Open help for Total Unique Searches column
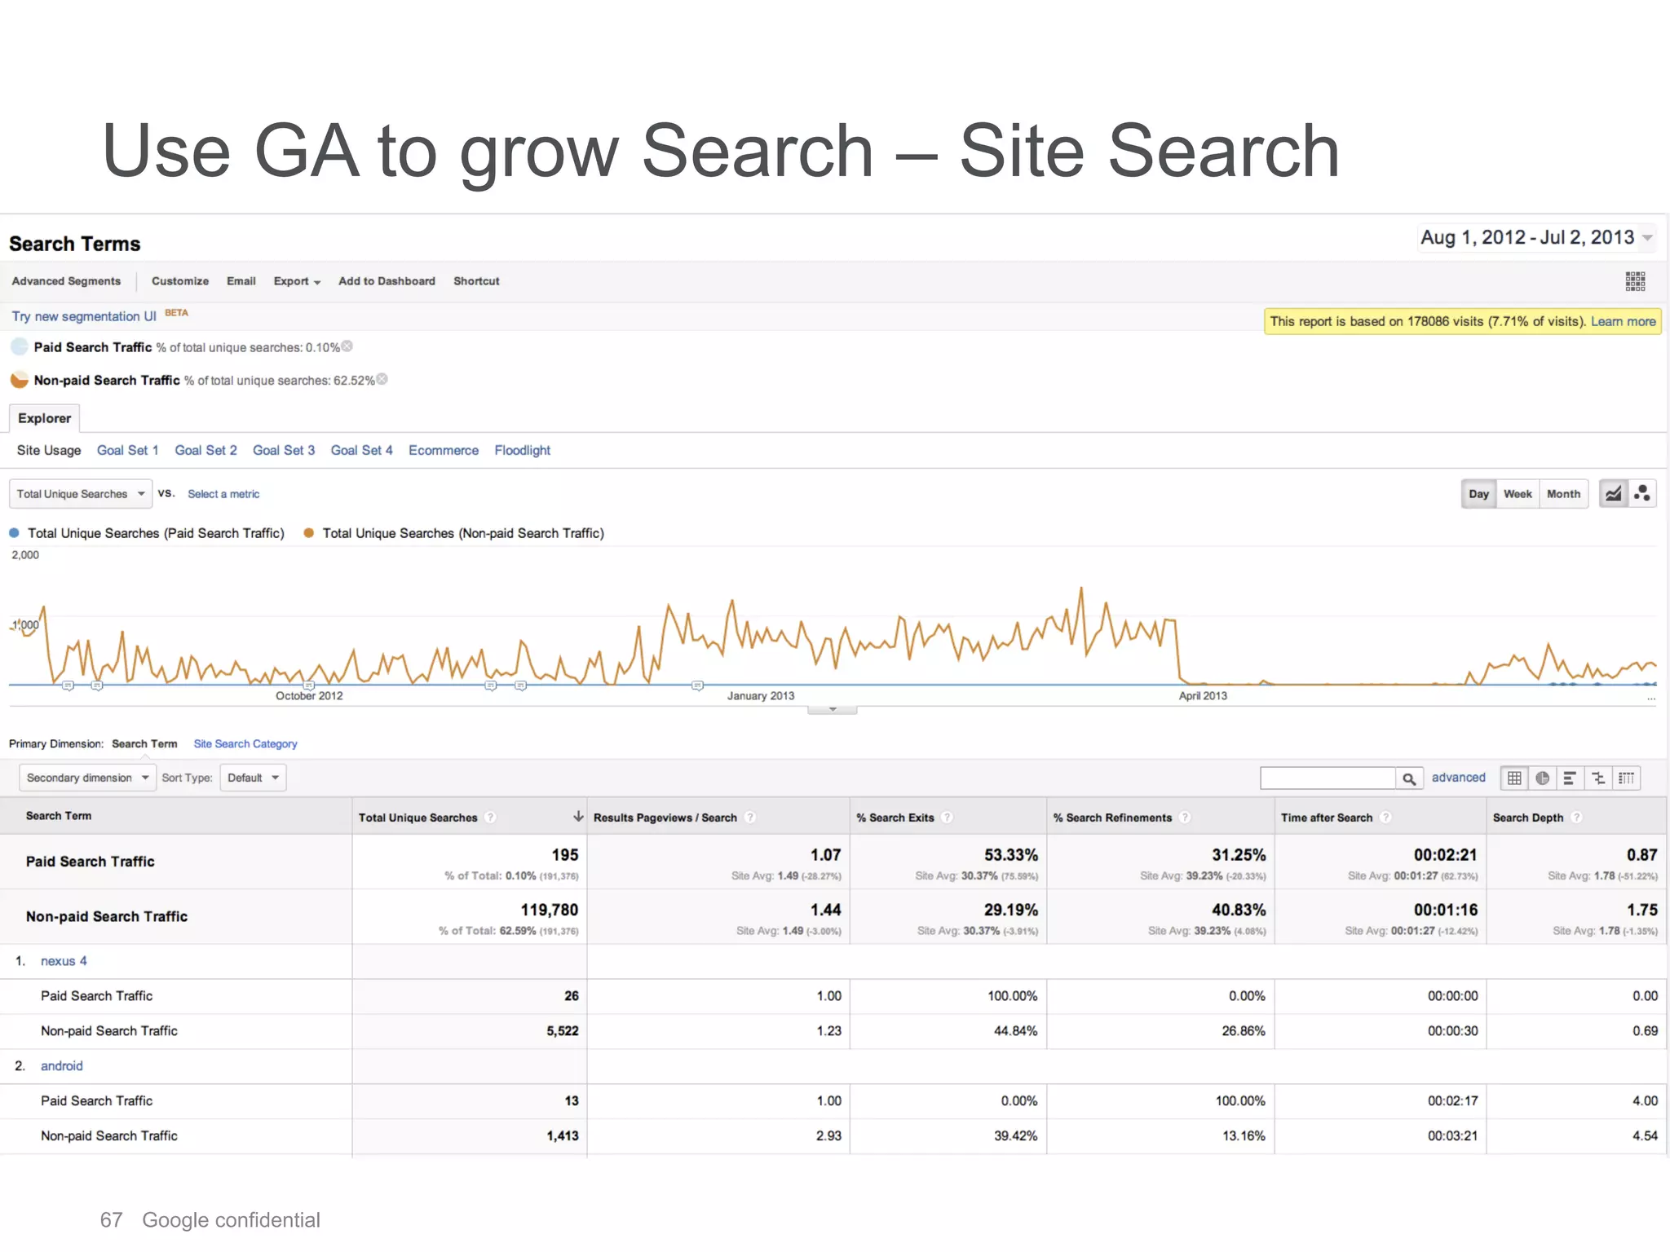The width and height of the screenshot is (1670, 1252). (x=490, y=818)
